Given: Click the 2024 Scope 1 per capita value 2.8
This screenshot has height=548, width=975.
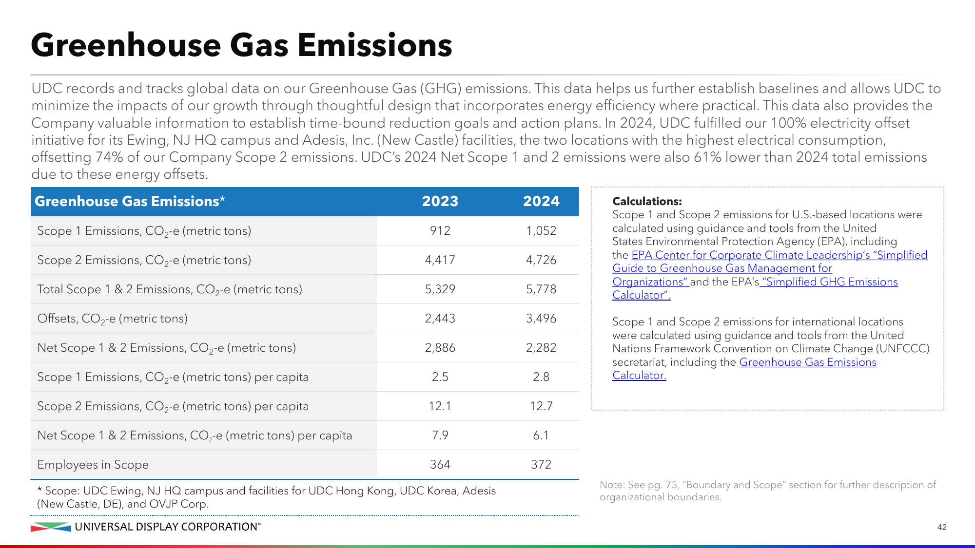Looking at the screenshot, I should (541, 377).
